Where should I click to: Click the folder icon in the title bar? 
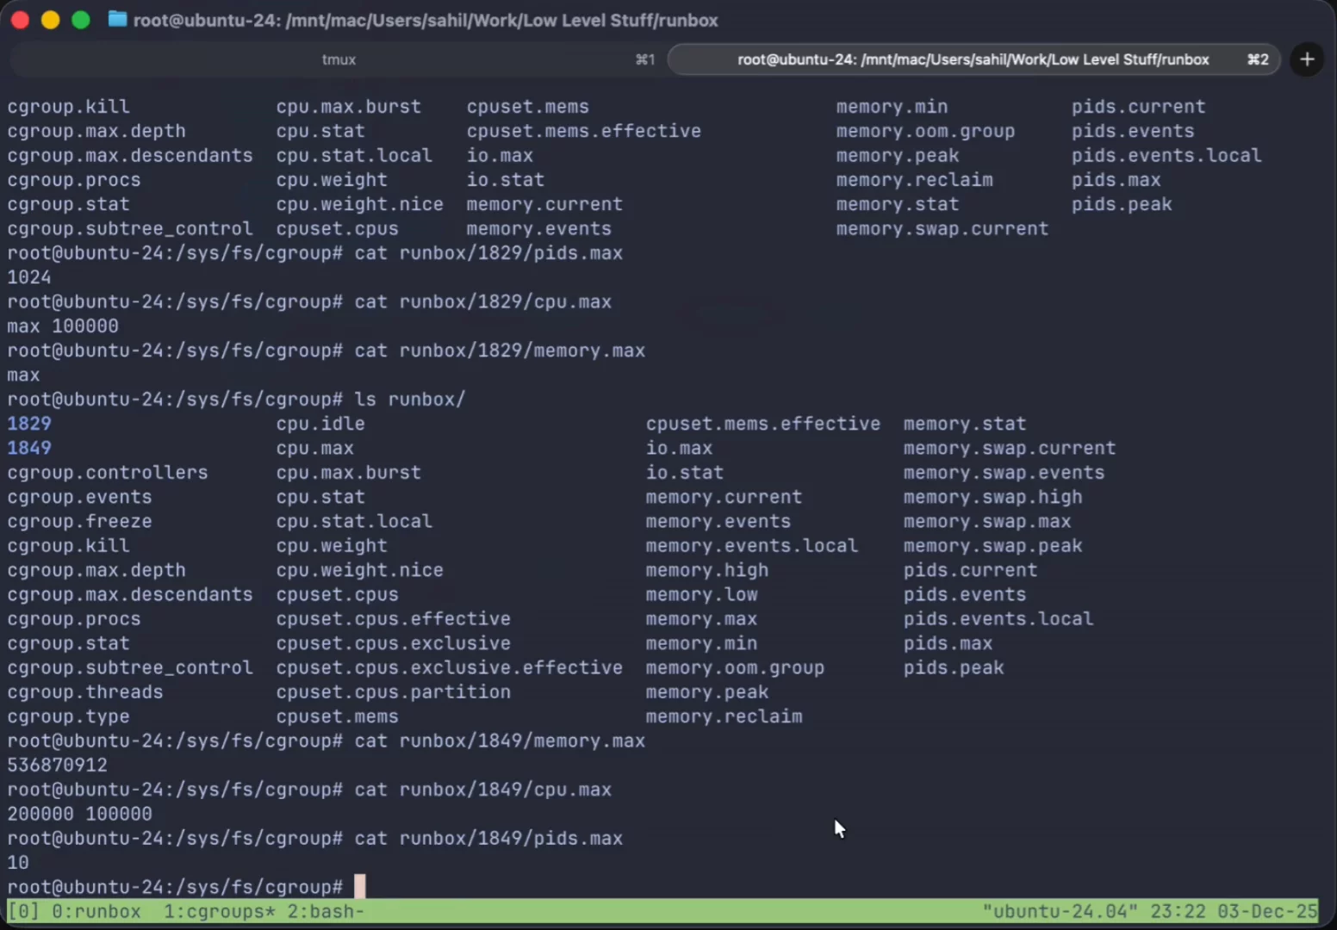117,19
